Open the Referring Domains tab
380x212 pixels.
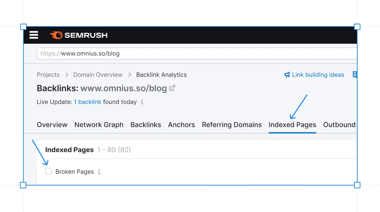pyautogui.click(x=232, y=125)
